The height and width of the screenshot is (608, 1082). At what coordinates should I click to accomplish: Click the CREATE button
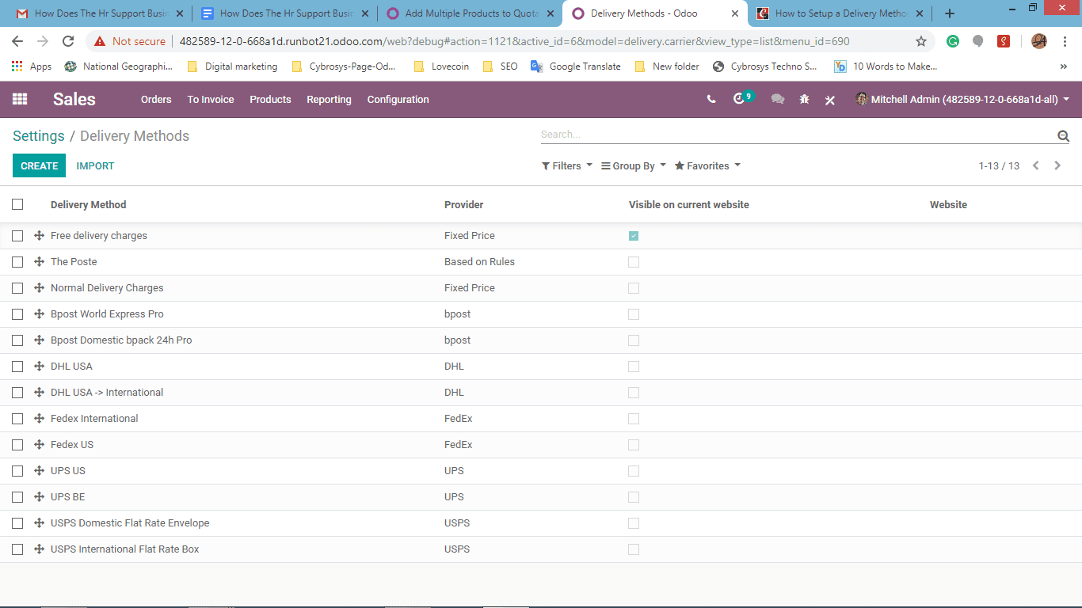coord(40,165)
